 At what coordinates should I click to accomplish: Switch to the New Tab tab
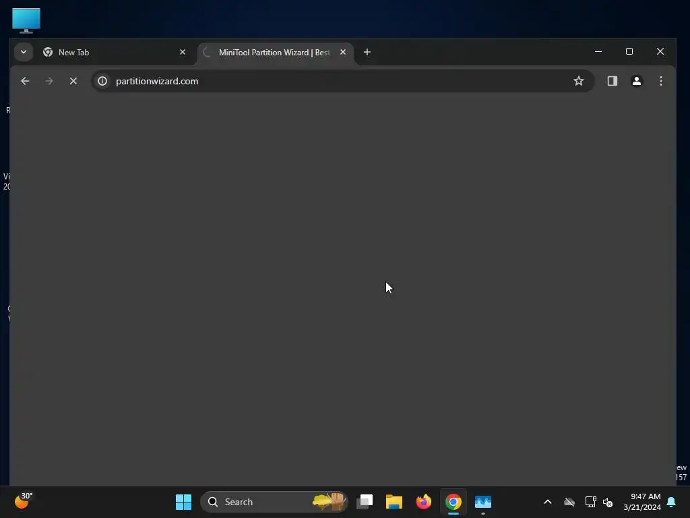point(115,53)
